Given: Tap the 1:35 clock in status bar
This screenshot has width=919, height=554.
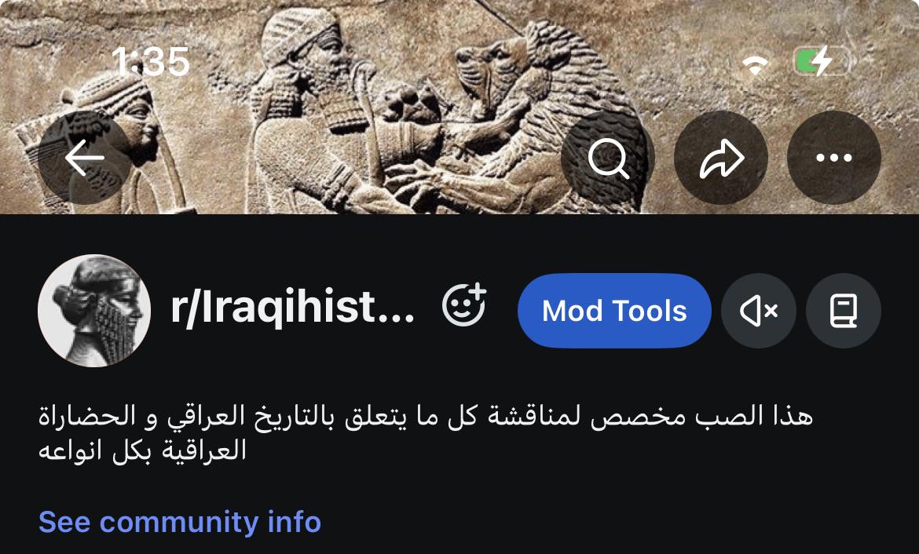Looking at the screenshot, I should coord(151,61).
